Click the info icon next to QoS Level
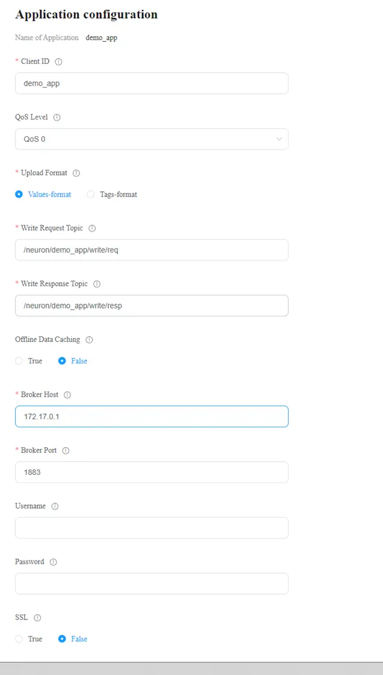This screenshot has width=383, height=675. coord(57,118)
